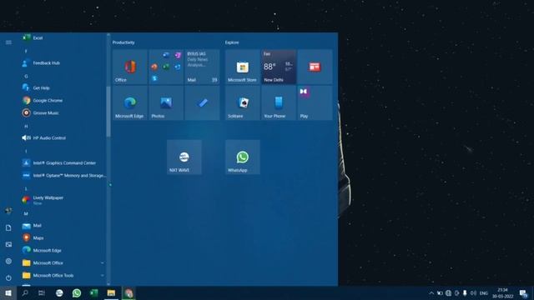This screenshot has width=534, height=300.
Task: Jump to letter G in app list
Action: (26, 76)
